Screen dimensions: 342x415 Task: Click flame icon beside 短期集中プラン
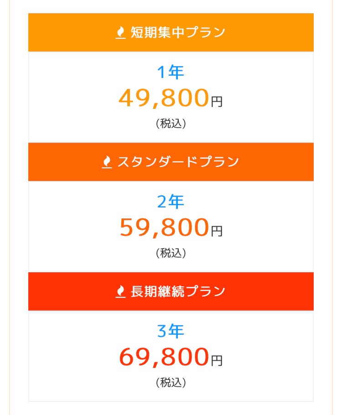click(120, 32)
